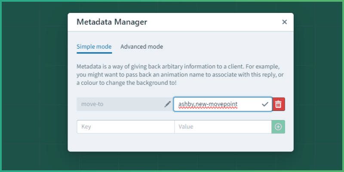Click the dark green canvas left of dialog
Viewport: 344px width, 172px height.
[34, 86]
